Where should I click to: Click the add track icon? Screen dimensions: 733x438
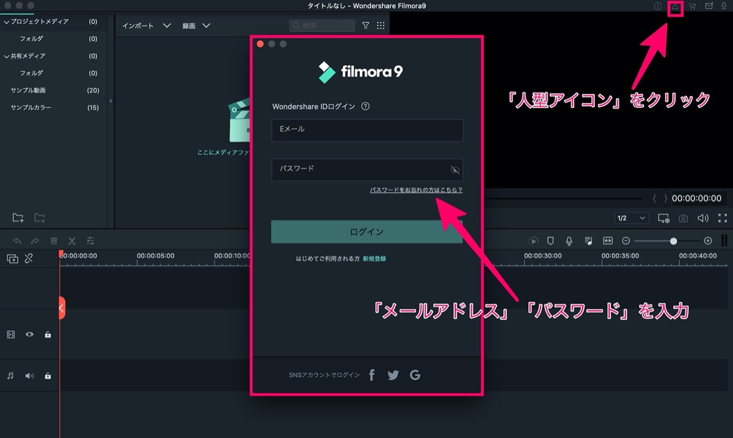tap(12, 259)
